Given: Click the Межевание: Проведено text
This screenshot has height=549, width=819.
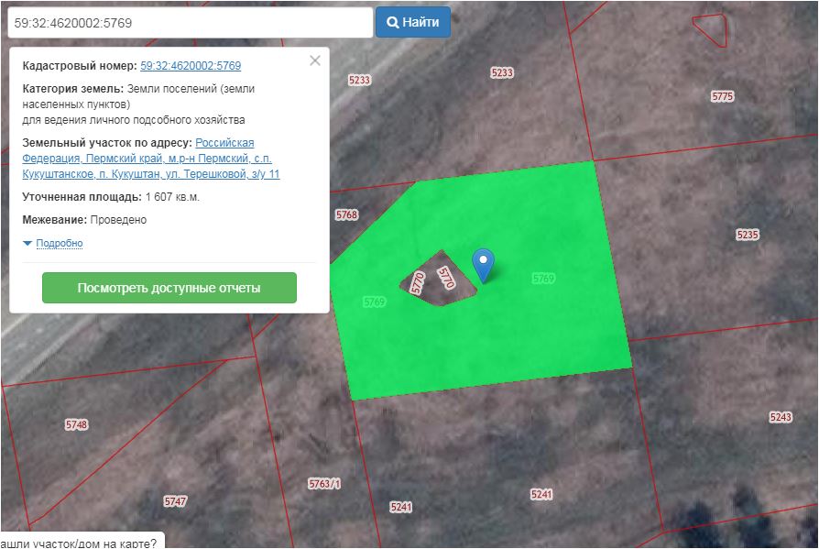Looking at the screenshot, I should 84,220.
